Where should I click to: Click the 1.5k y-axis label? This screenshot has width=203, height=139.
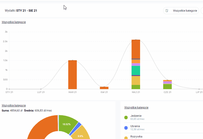point(5,60)
